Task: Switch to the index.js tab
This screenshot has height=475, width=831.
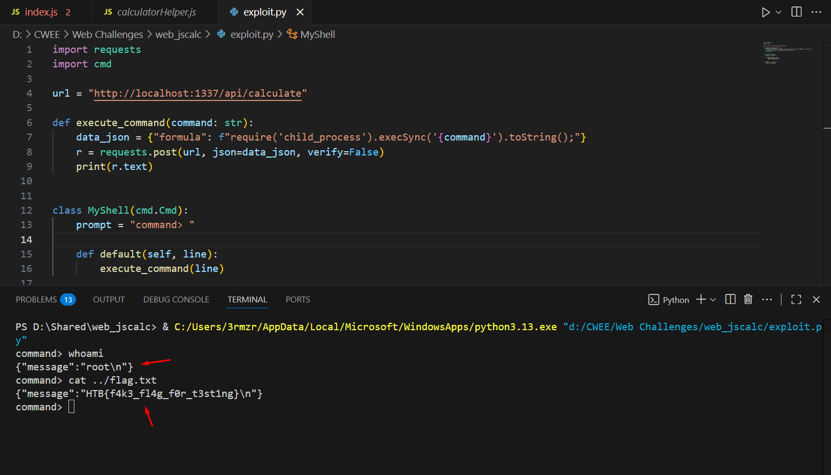Action: pos(41,12)
